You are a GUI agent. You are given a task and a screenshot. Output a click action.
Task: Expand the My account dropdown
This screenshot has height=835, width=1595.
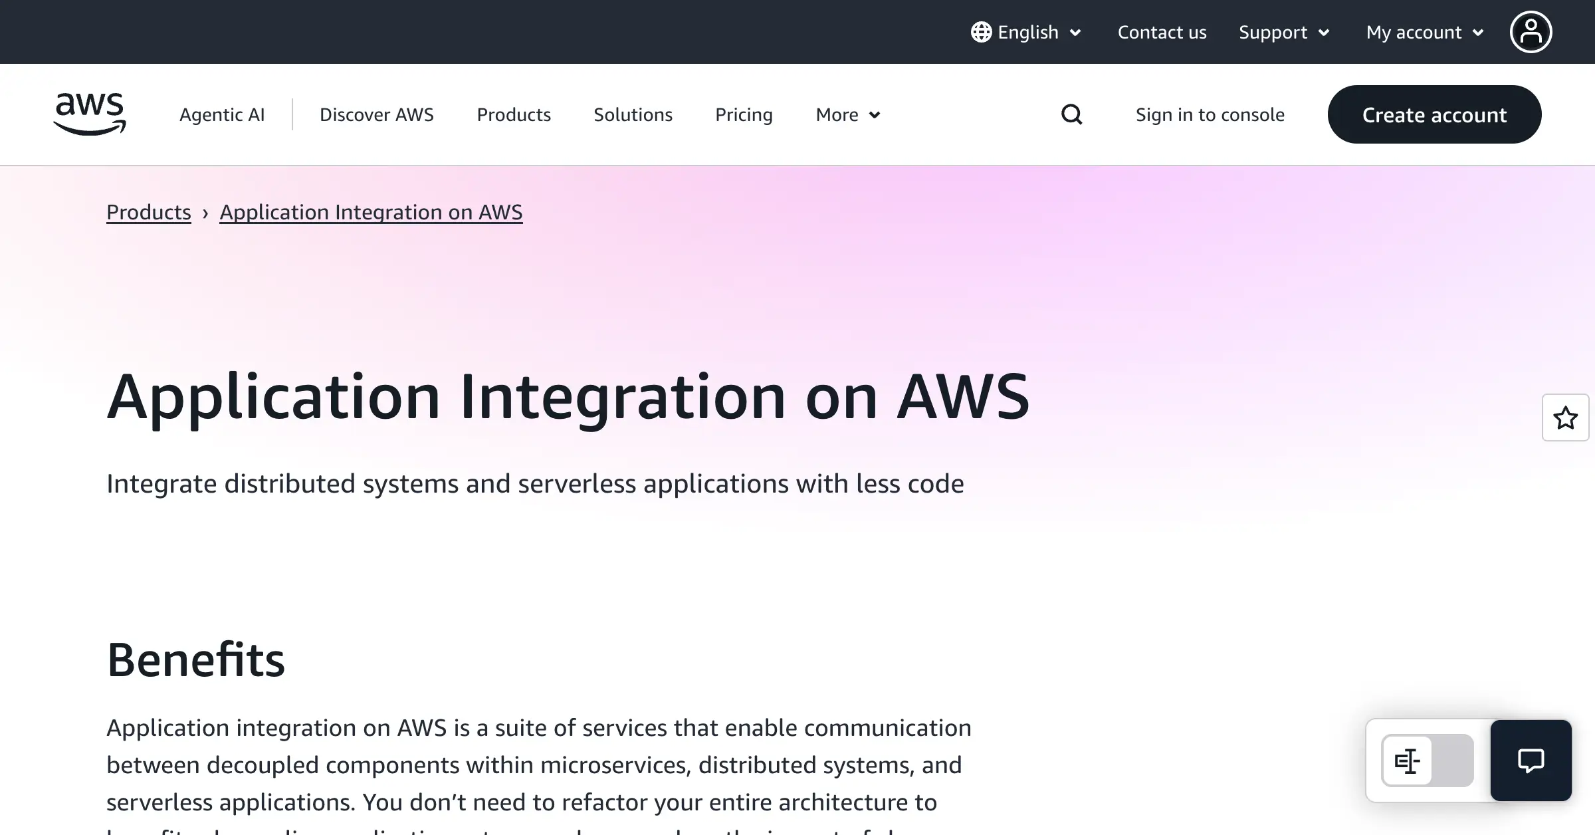[x=1425, y=32]
